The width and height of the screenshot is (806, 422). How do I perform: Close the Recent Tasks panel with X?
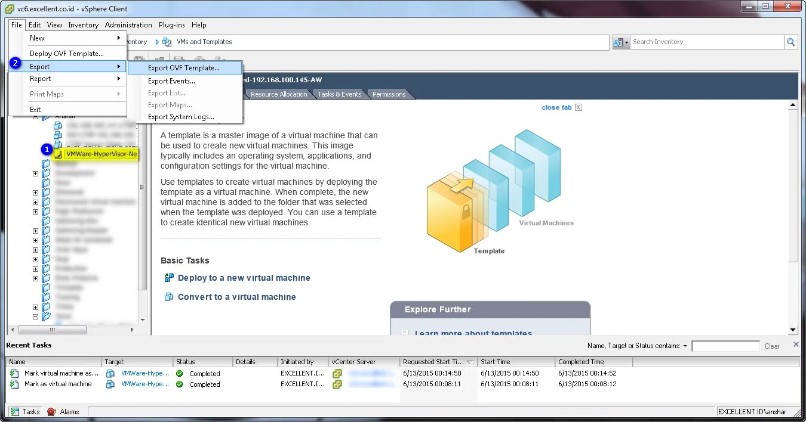pyautogui.click(x=796, y=345)
